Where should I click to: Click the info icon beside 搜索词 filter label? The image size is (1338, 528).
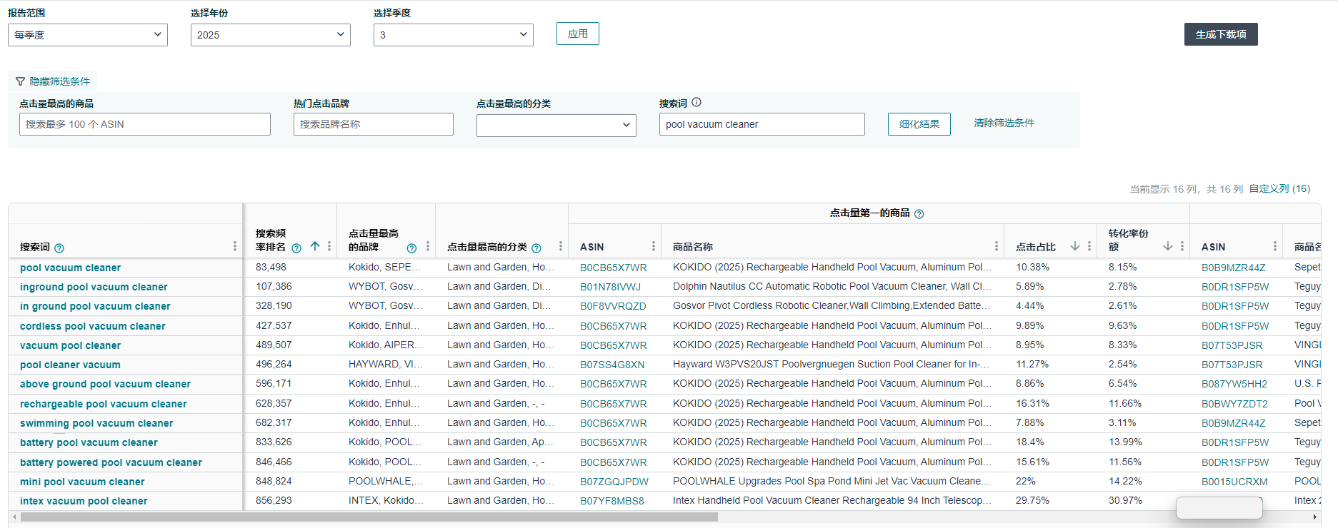(x=697, y=103)
